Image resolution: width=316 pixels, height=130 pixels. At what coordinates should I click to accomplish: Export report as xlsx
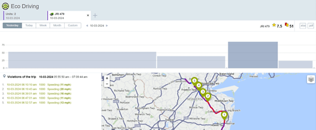(303, 26)
